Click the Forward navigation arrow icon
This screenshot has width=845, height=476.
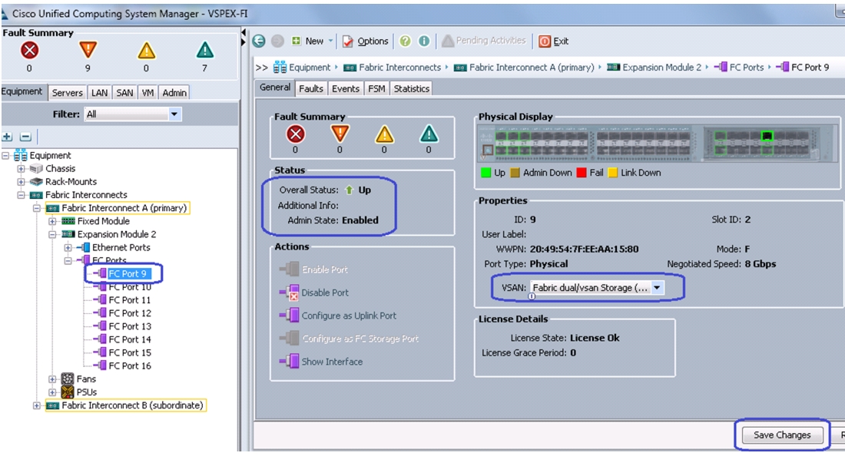click(x=277, y=41)
